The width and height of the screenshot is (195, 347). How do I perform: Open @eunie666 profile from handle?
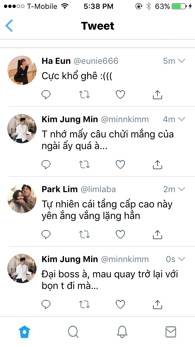point(96,61)
